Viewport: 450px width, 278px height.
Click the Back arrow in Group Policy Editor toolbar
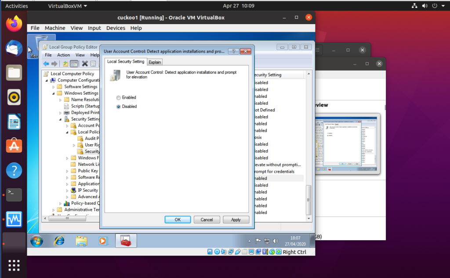click(x=46, y=64)
